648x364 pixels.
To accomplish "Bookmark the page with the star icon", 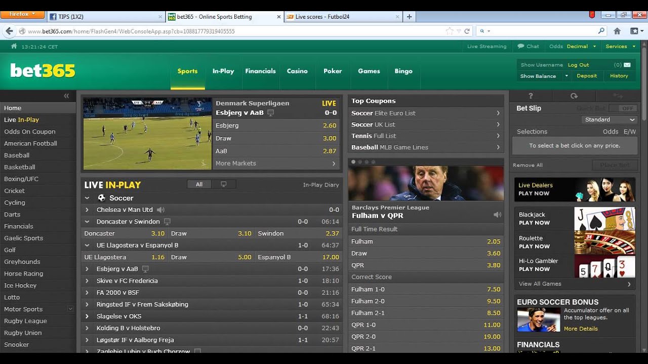I will pos(450,31).
